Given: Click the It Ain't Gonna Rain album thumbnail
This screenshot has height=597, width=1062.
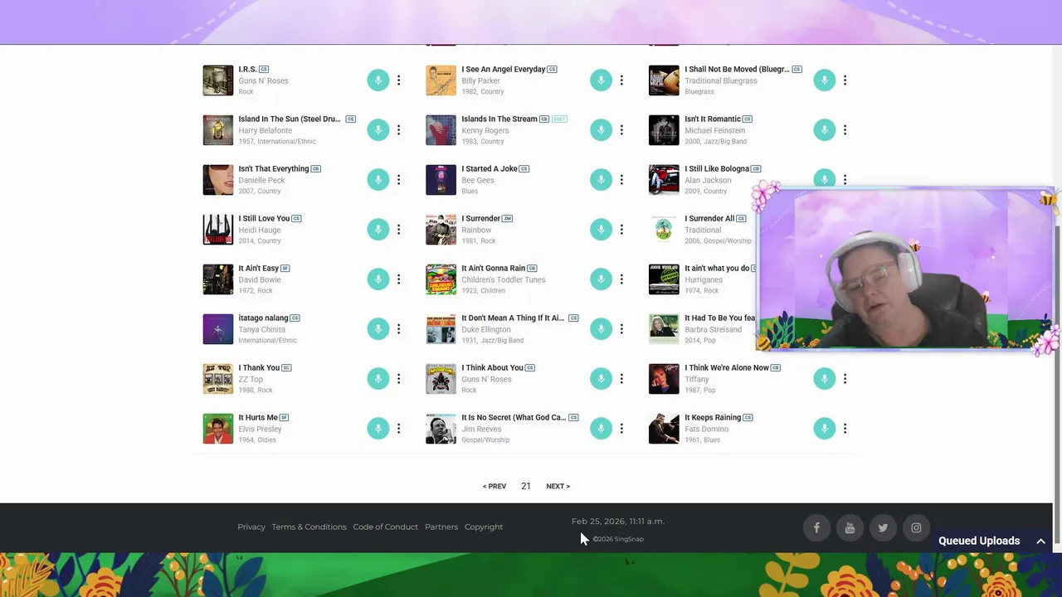Looking at the screenshot, I should (x=441, y=279).
